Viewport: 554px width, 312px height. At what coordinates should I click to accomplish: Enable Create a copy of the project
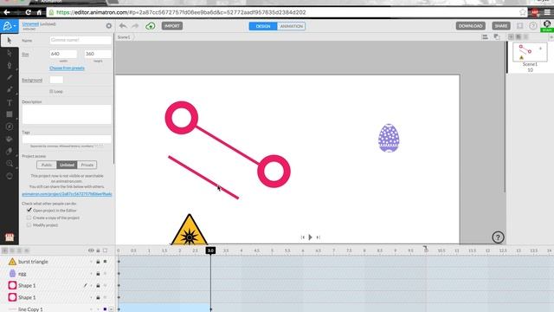click(29, 218)
